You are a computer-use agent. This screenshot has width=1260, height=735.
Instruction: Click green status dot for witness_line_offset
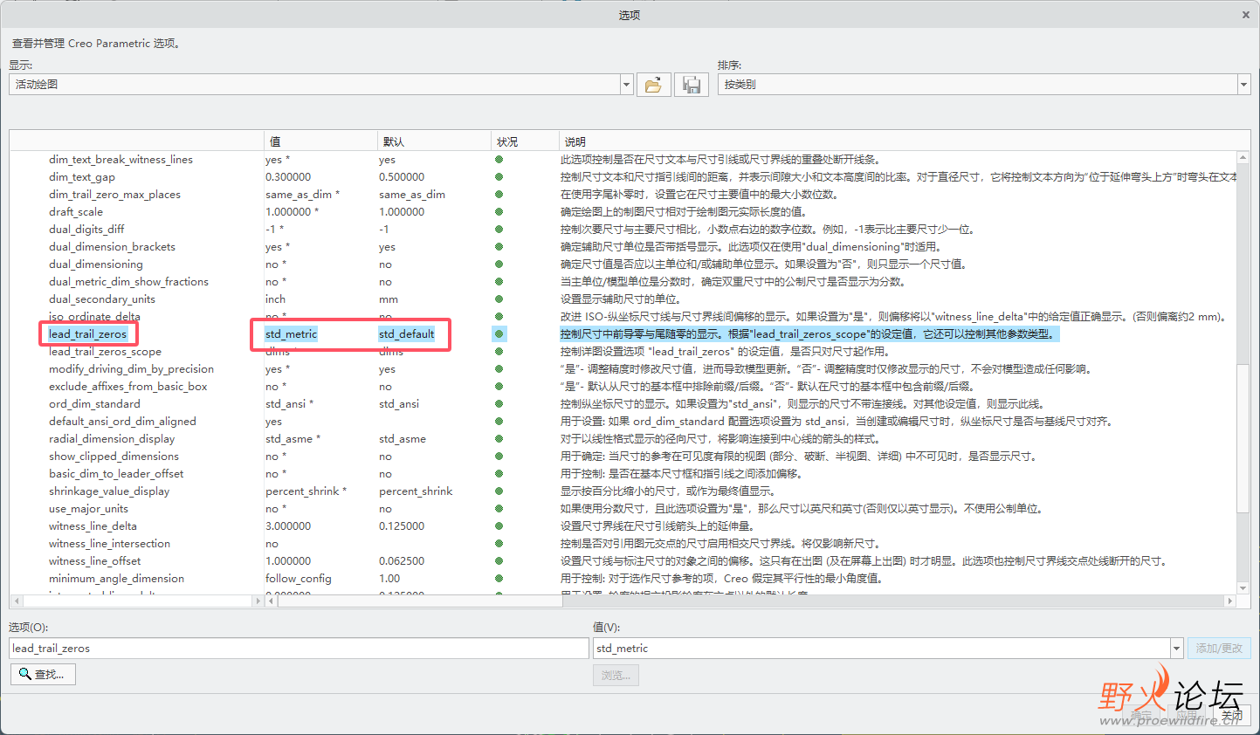tap(499, 561)
